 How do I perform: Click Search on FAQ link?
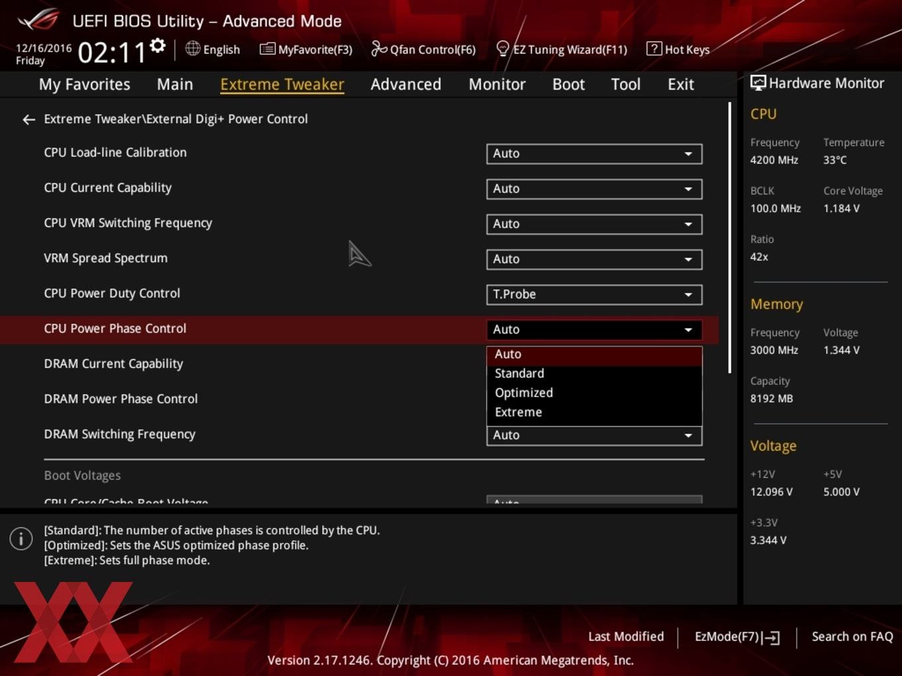[x=852, y=637]
